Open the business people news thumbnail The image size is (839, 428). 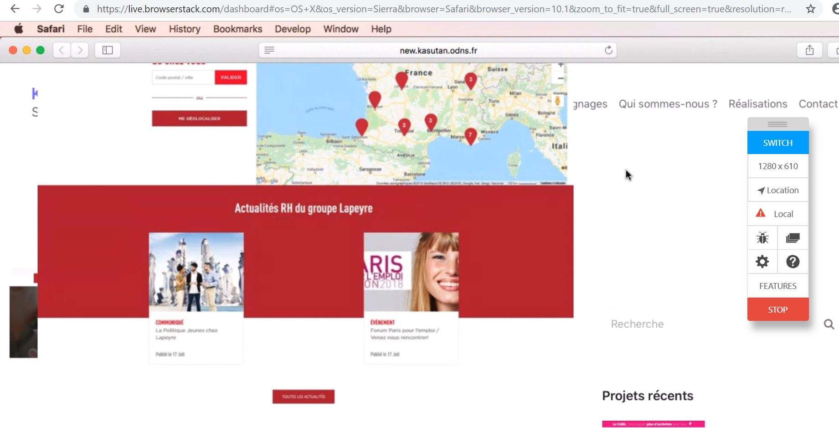(x=196, y=272)
